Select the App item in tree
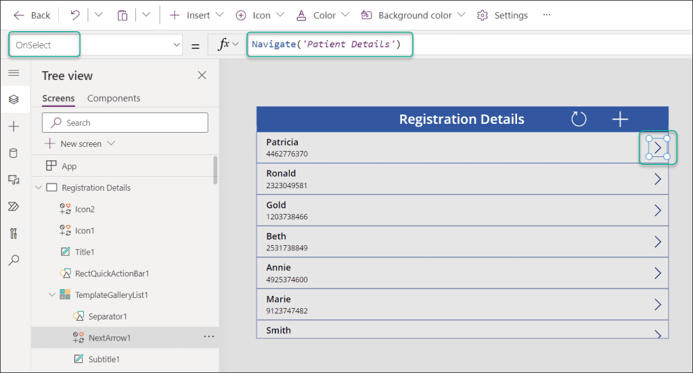Screen dimensions: 693x373 pyautogui.click(x=125, y=166)
